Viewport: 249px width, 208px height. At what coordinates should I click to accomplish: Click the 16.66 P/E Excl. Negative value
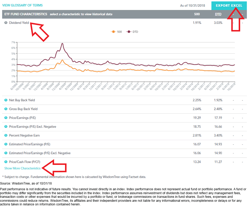click(218, 127)
